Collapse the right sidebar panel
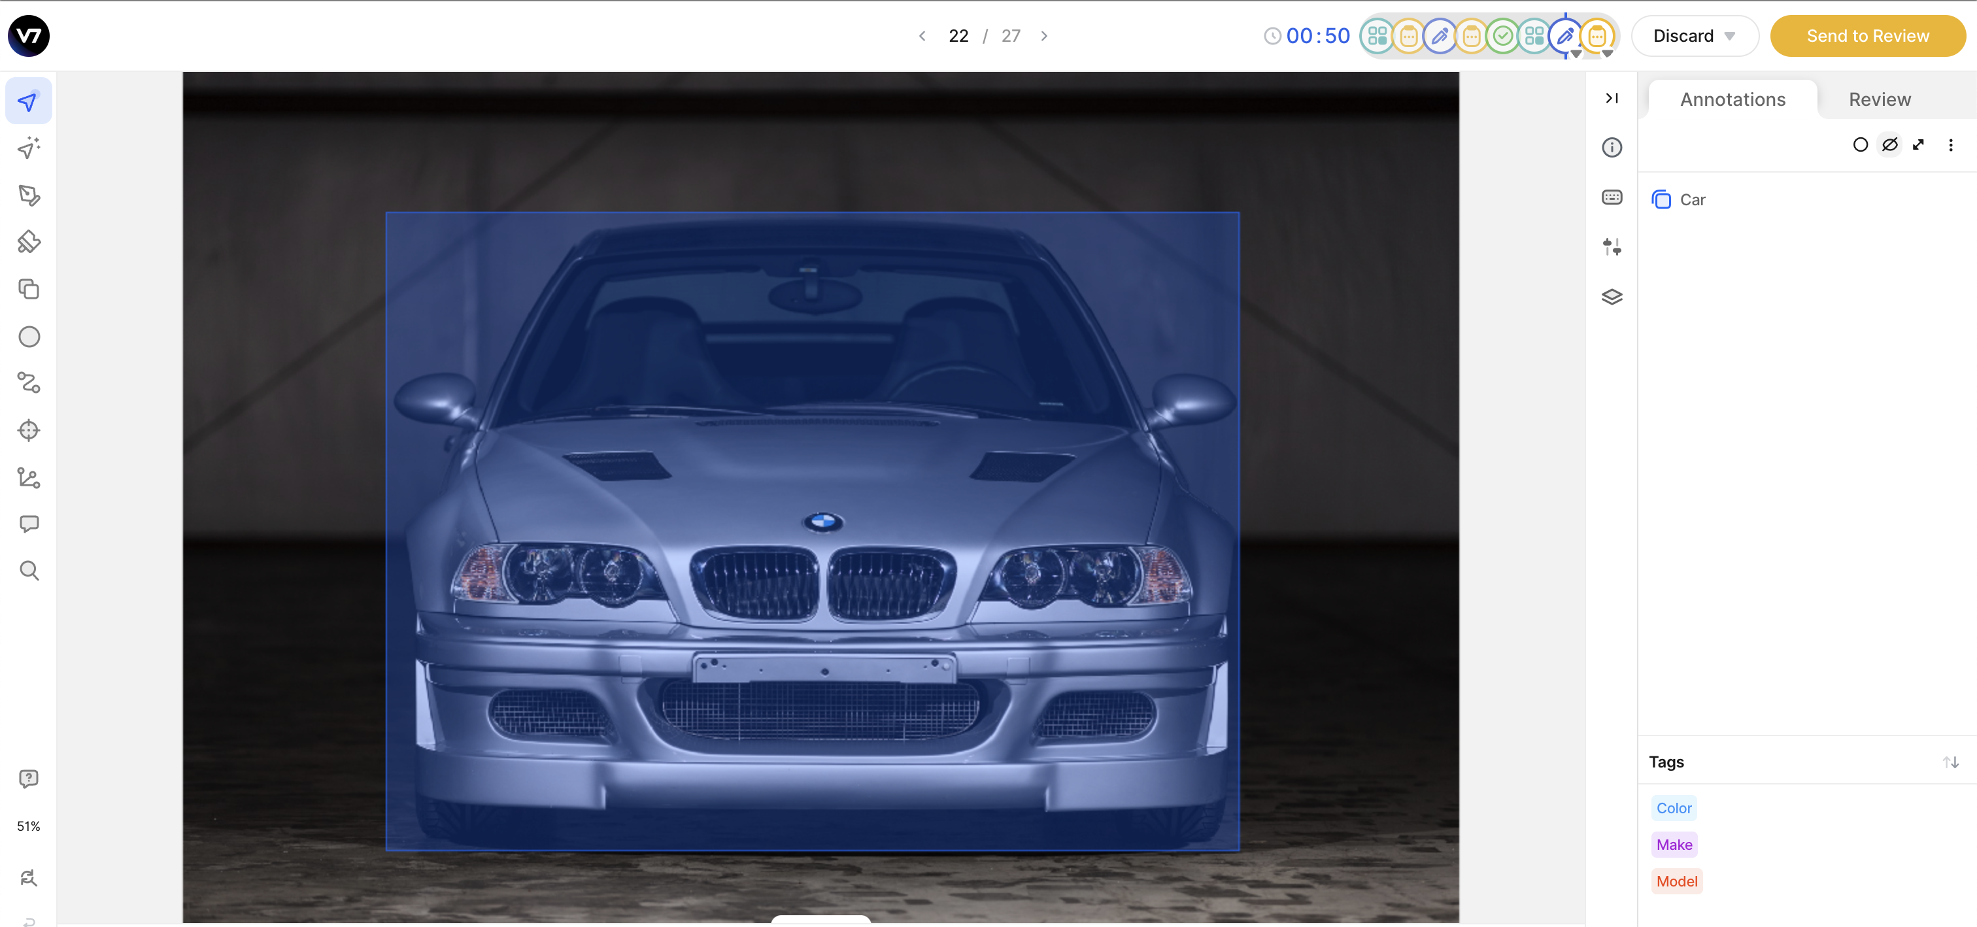The height and width of the screenshot is (927, 1977). (1612, 98)
